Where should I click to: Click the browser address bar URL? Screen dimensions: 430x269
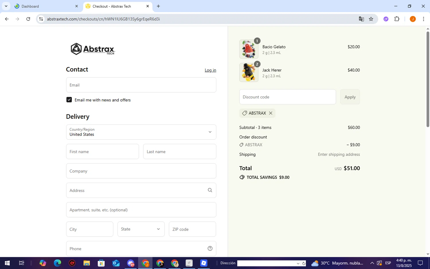(103, 19)
